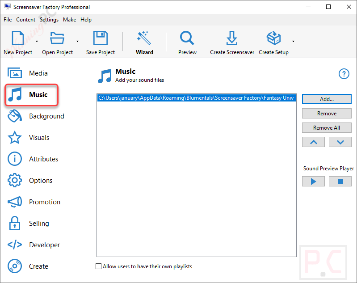This screenshot has height=283, width=357.
Task: Open the New Project dropdown arrow
Action: pyautogui.click(x=37, y=42)
